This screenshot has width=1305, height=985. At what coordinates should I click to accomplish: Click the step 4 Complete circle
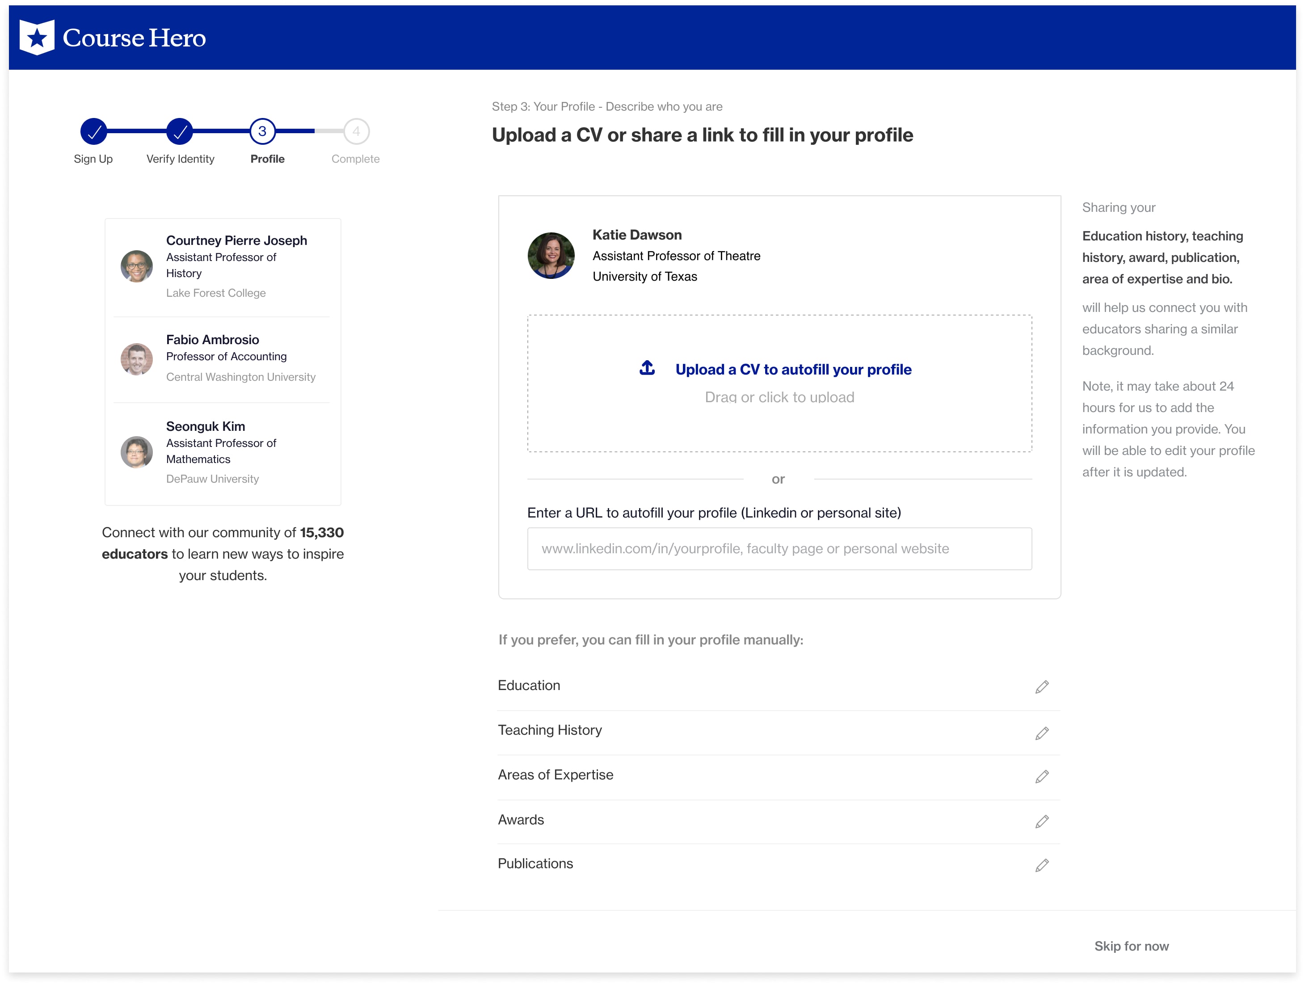pos(356,131)
